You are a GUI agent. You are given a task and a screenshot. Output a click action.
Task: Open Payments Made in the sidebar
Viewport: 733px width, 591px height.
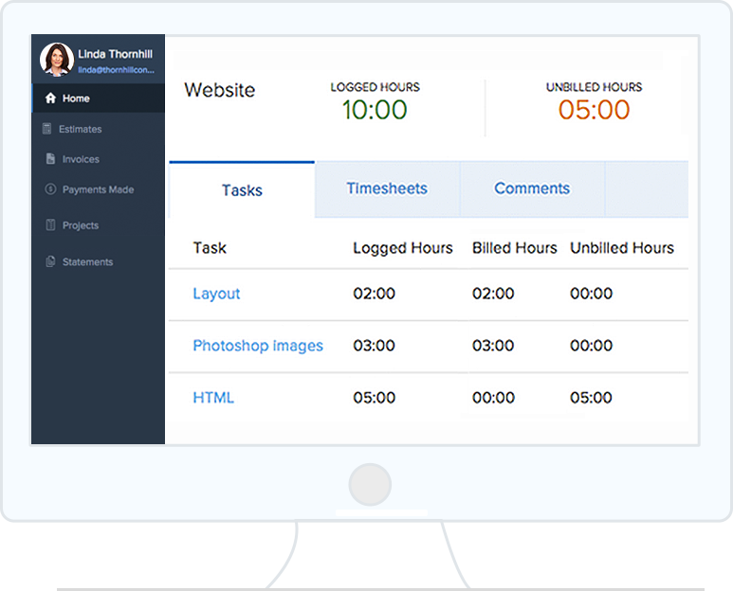pyautogui.click(x=99, y=189)
